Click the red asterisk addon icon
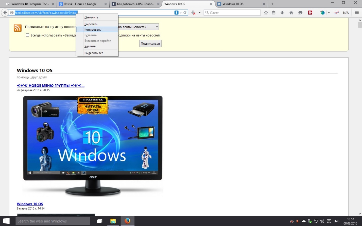 pos(310,13)
